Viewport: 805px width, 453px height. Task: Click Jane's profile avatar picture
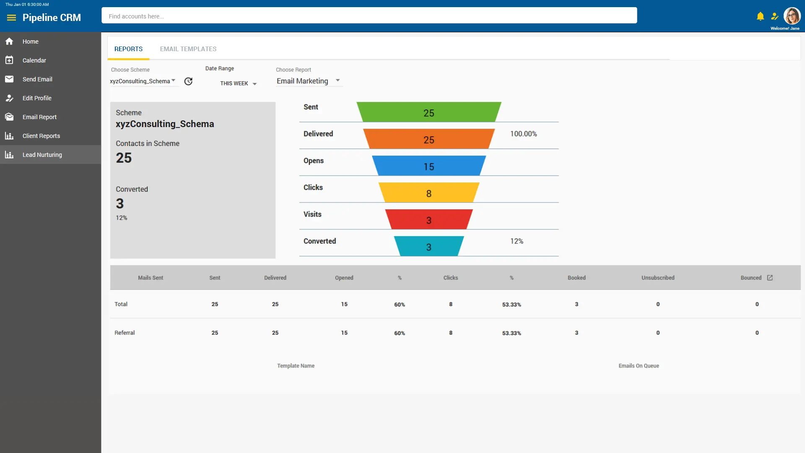click(793, 16)
